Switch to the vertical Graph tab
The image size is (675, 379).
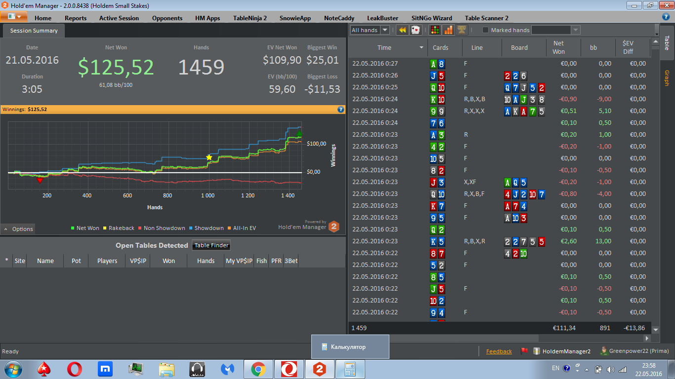click(667, 78)
